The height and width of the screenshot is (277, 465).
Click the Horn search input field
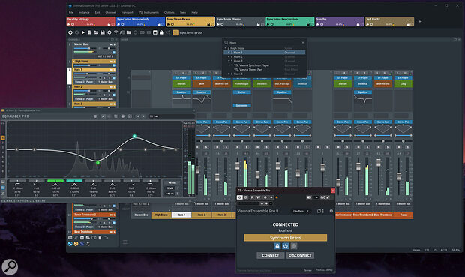264,43
